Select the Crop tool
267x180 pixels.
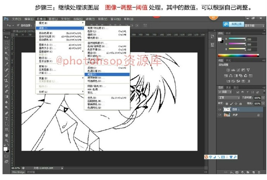pyautogui.click(x=7, y=59)
